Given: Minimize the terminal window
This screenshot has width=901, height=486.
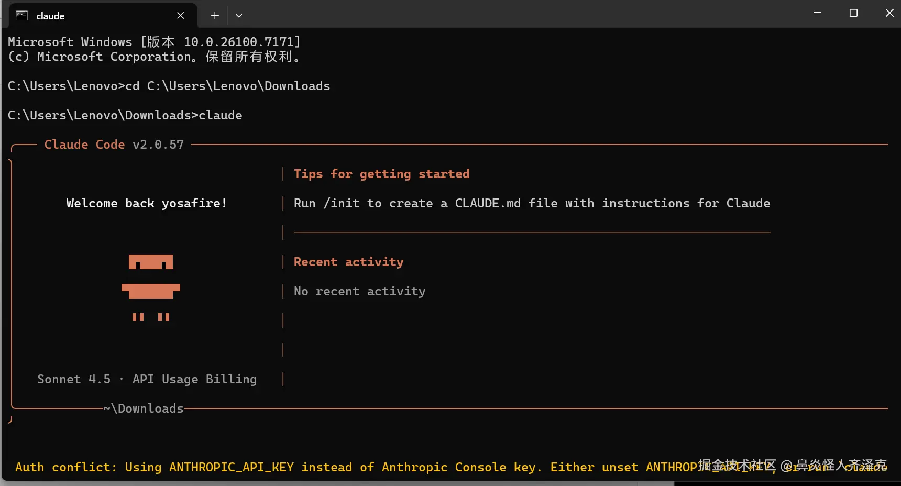Looking at the screenshot, I should [817, 13].
